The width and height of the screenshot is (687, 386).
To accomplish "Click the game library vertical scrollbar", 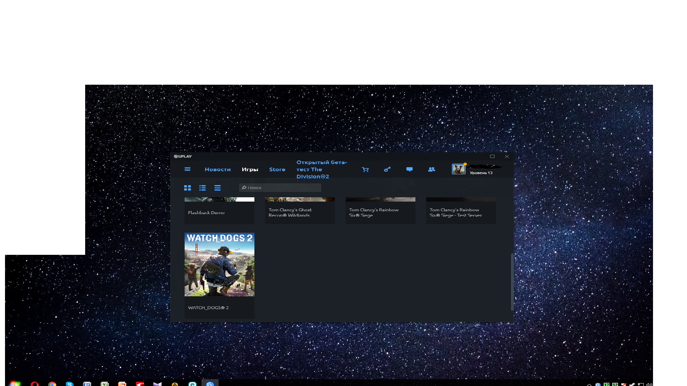I will tap(512, 282).
